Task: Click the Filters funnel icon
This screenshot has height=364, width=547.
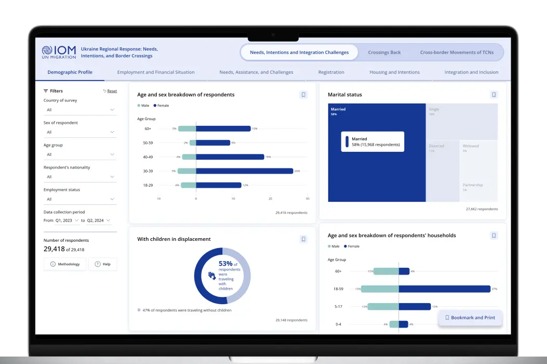Action: click(x=45, y=90)
